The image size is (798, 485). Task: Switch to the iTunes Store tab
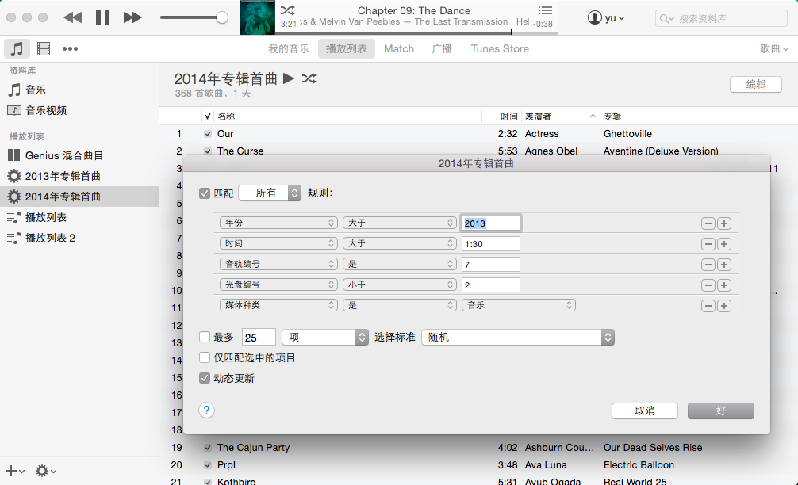[499, 49]
